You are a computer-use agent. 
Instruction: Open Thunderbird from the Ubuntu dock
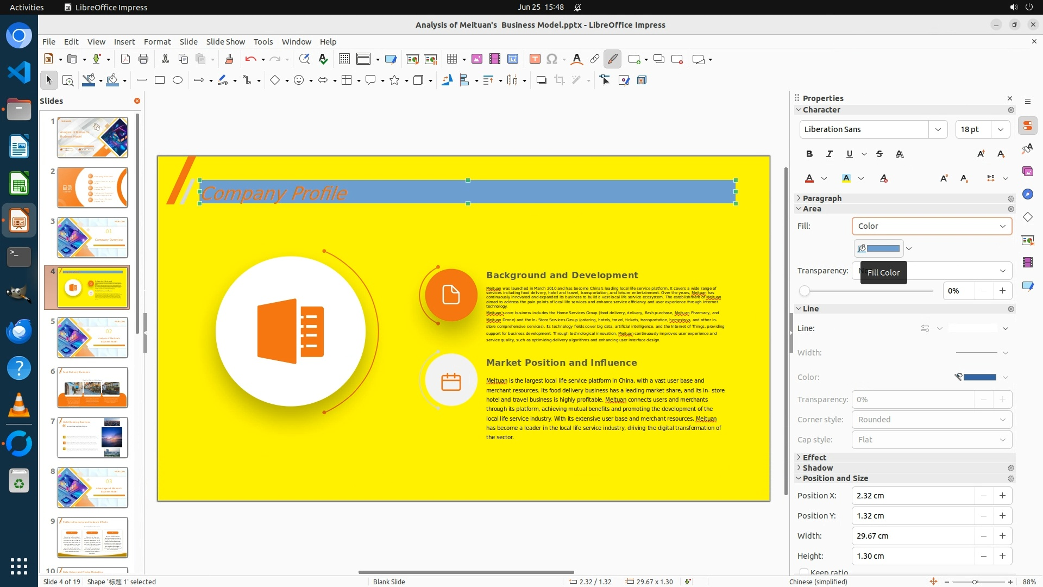click(19, 331)
